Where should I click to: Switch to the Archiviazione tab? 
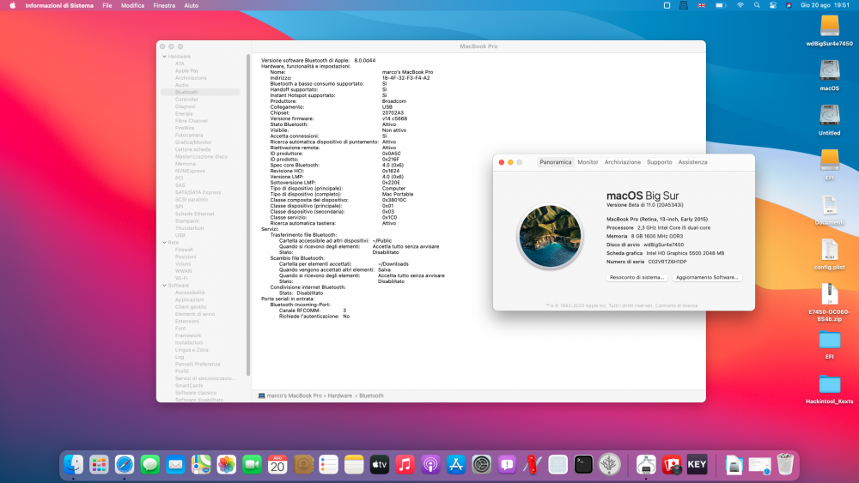622,162
